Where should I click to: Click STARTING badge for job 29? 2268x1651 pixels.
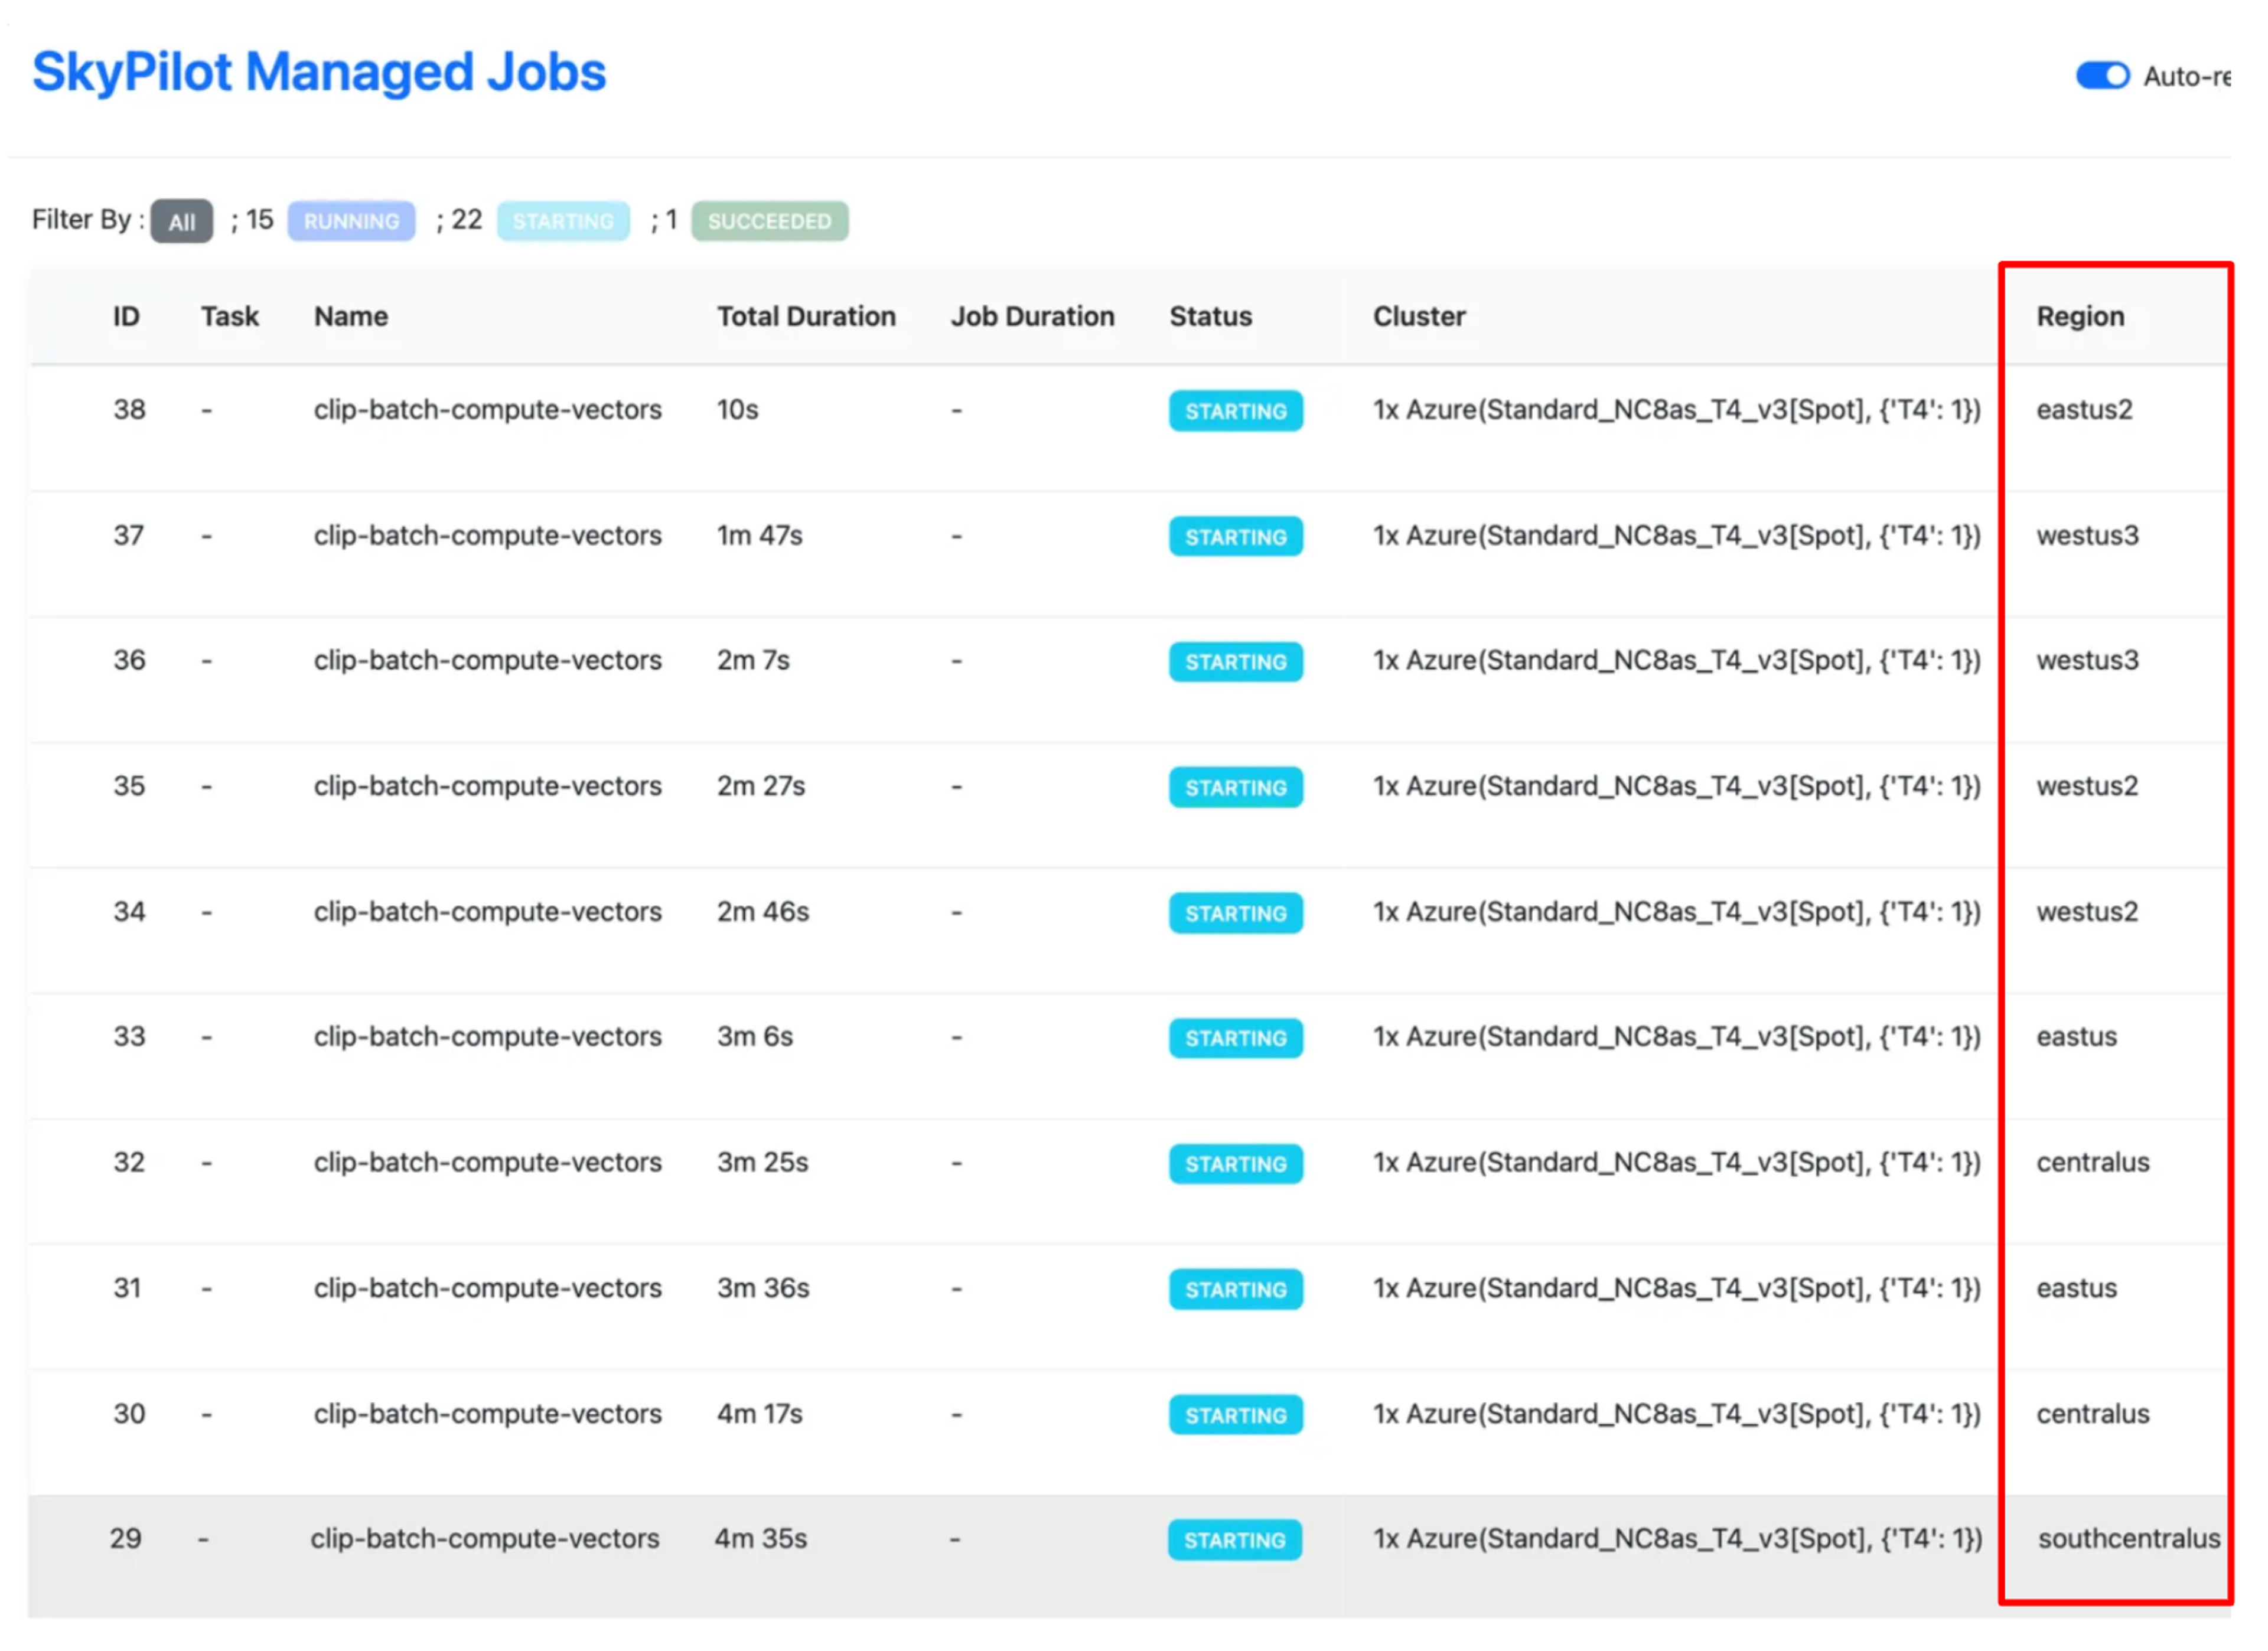tap(1234, 1539)
